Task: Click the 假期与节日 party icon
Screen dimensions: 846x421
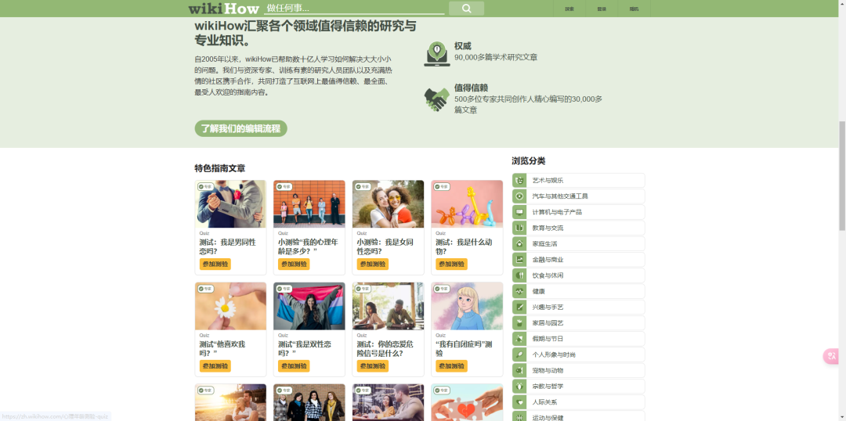Action: [519, 339]
